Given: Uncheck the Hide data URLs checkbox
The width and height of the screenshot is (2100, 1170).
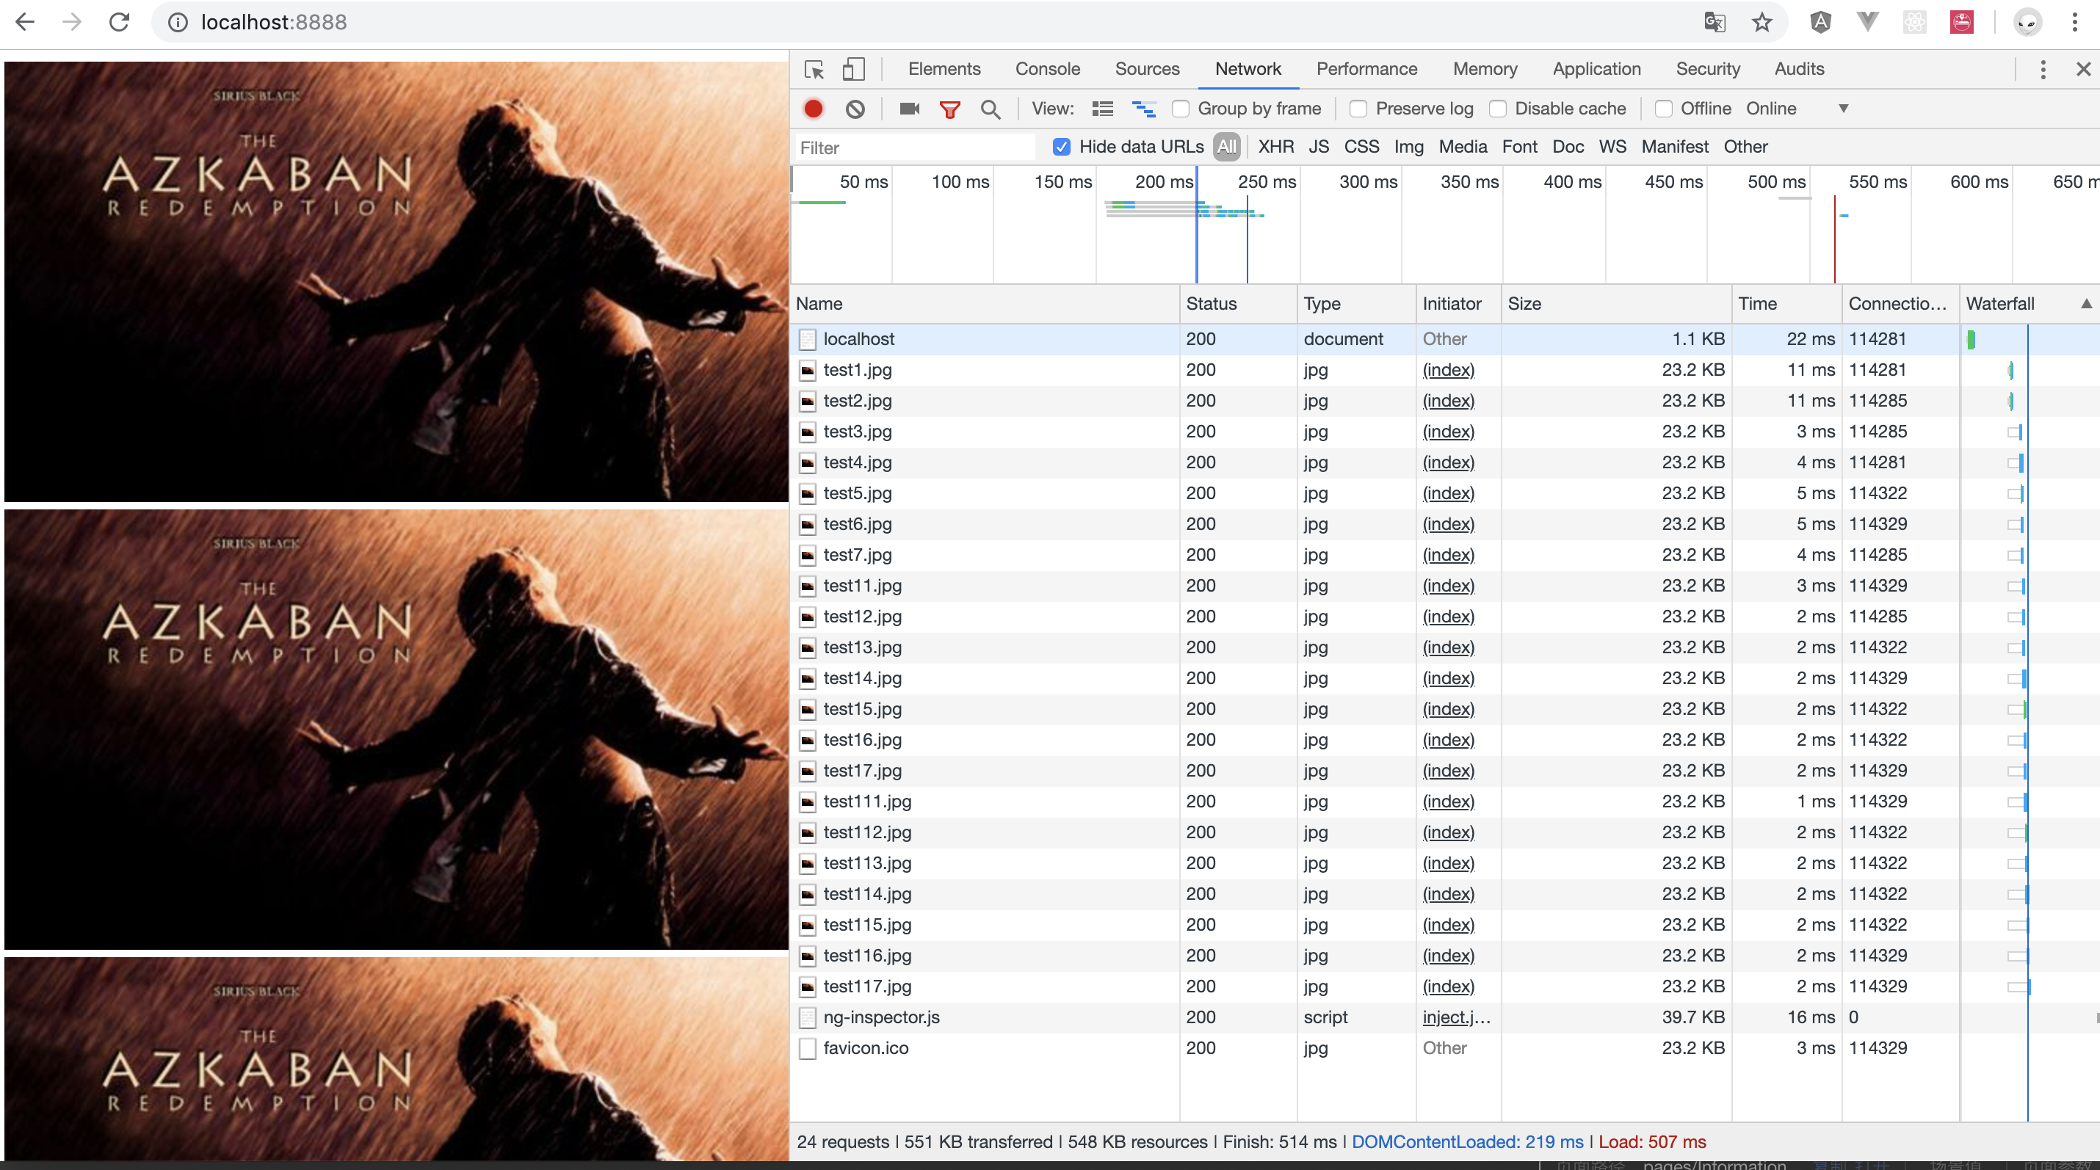Looking at the screenshot, I should (1060, 147).
